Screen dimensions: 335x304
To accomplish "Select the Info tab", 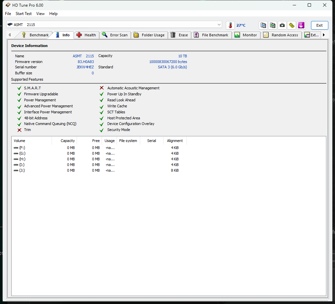I will point(63,35).
